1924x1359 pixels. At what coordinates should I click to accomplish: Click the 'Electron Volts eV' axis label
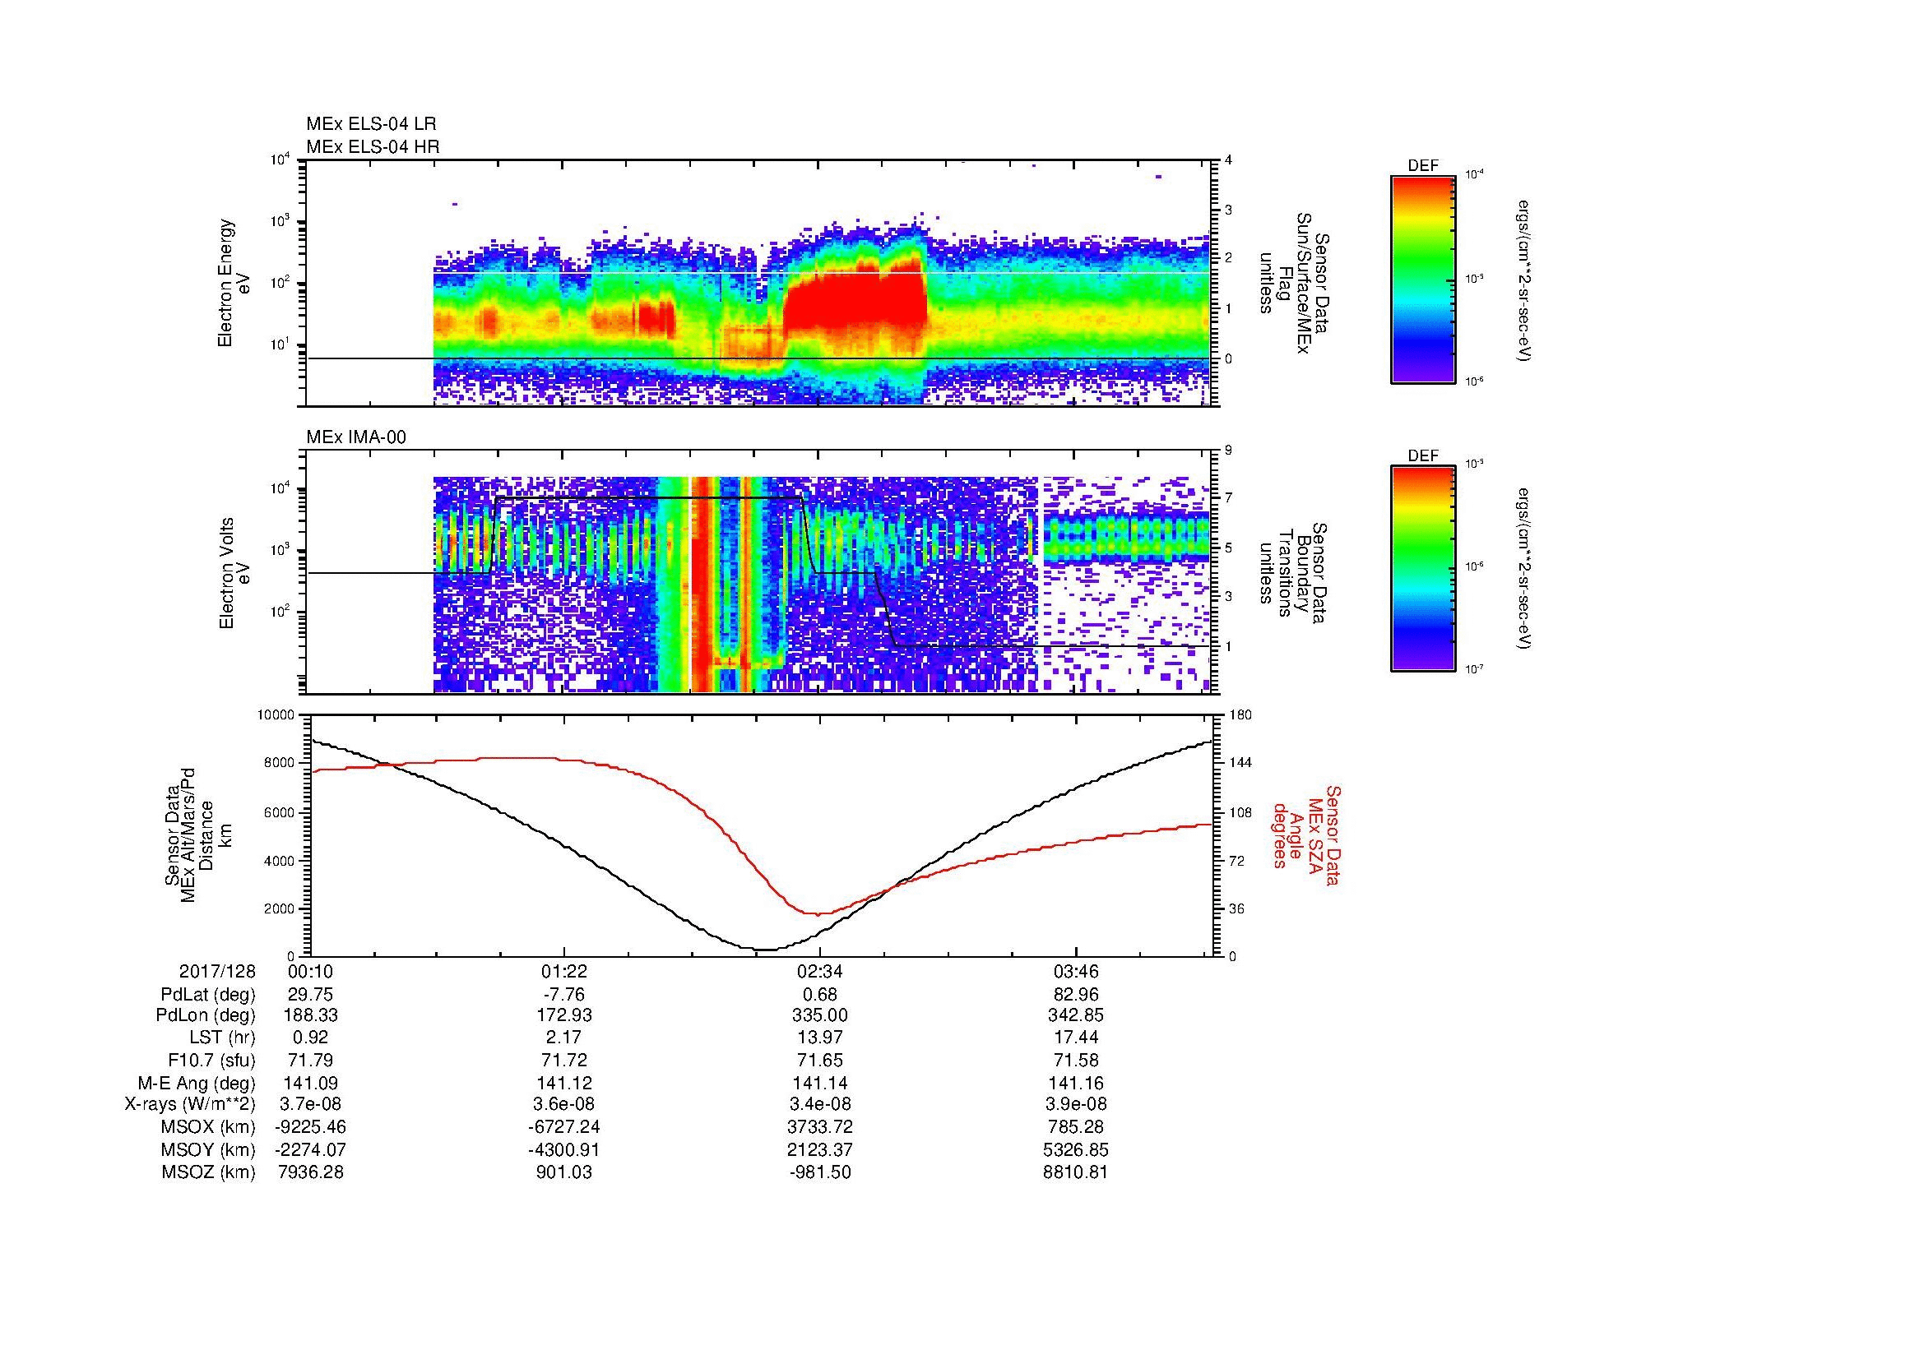click(x=234, y=574)
